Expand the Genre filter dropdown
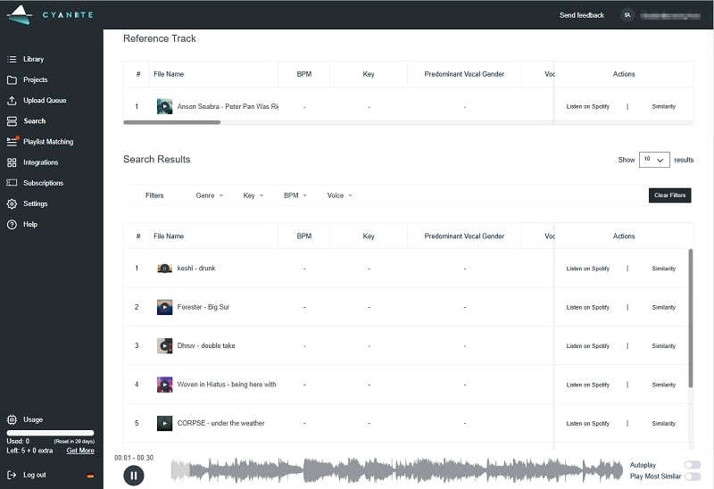 209,195
